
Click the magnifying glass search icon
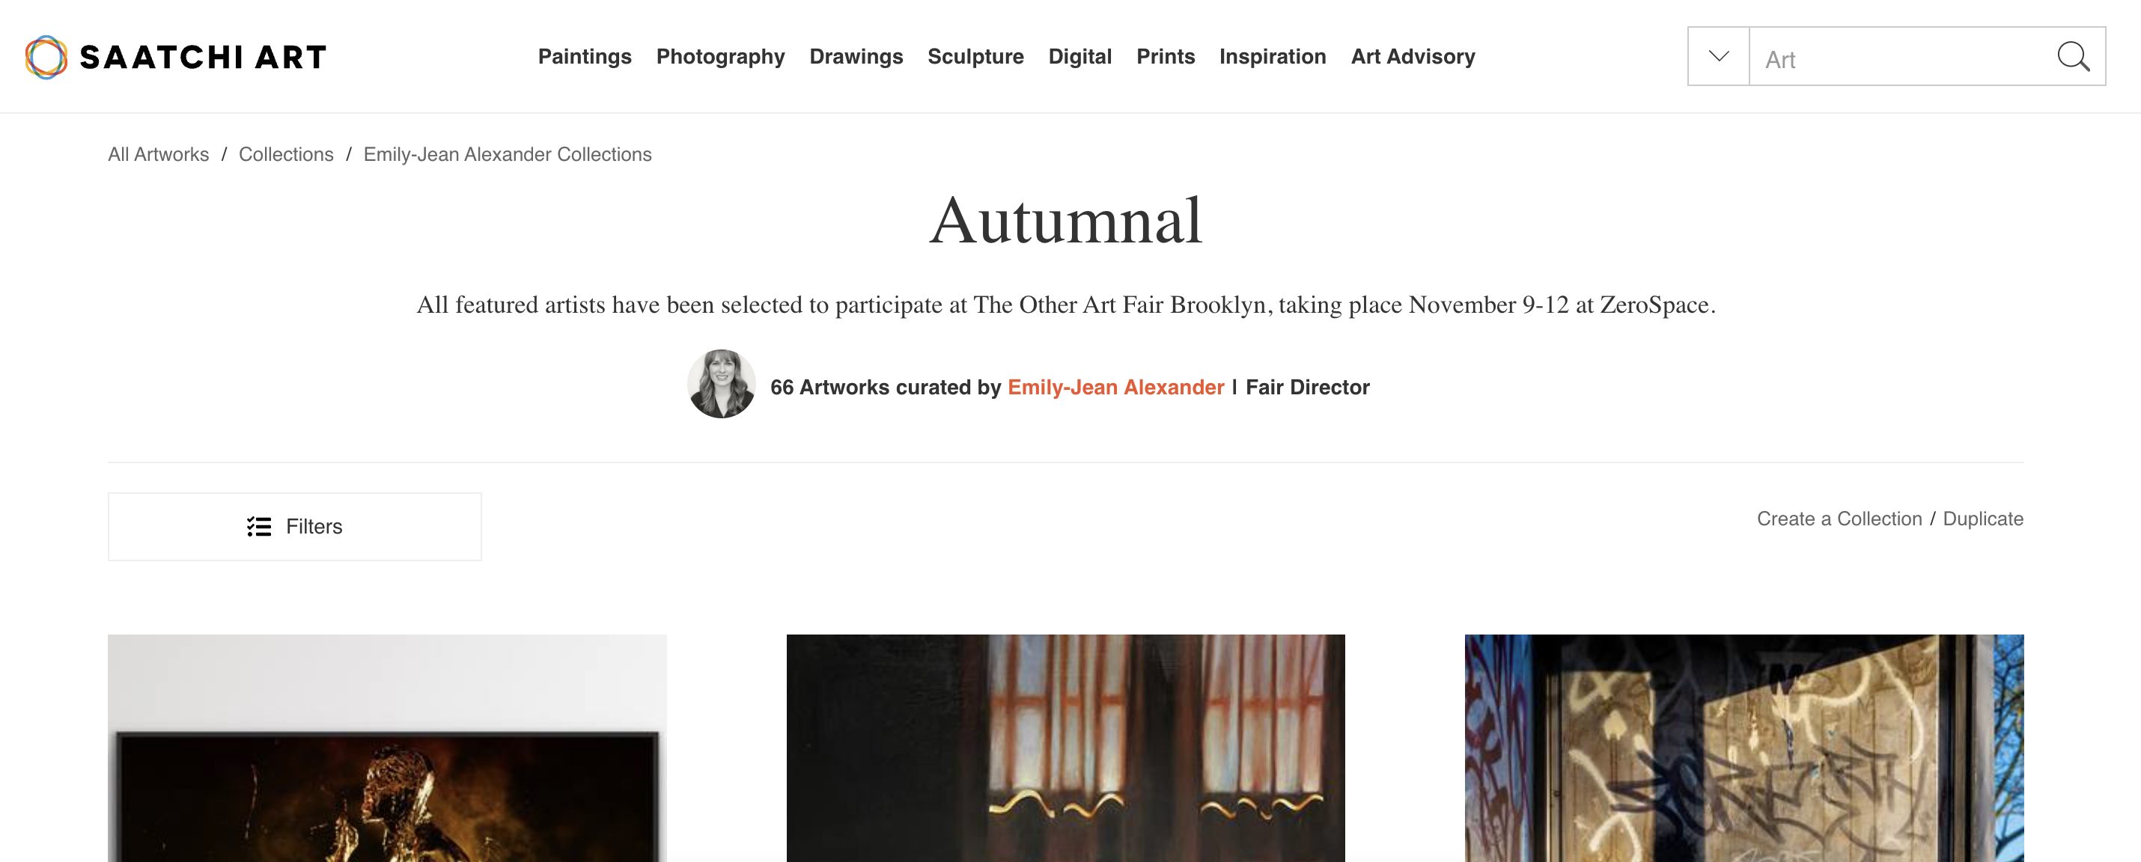[2073, 58]
